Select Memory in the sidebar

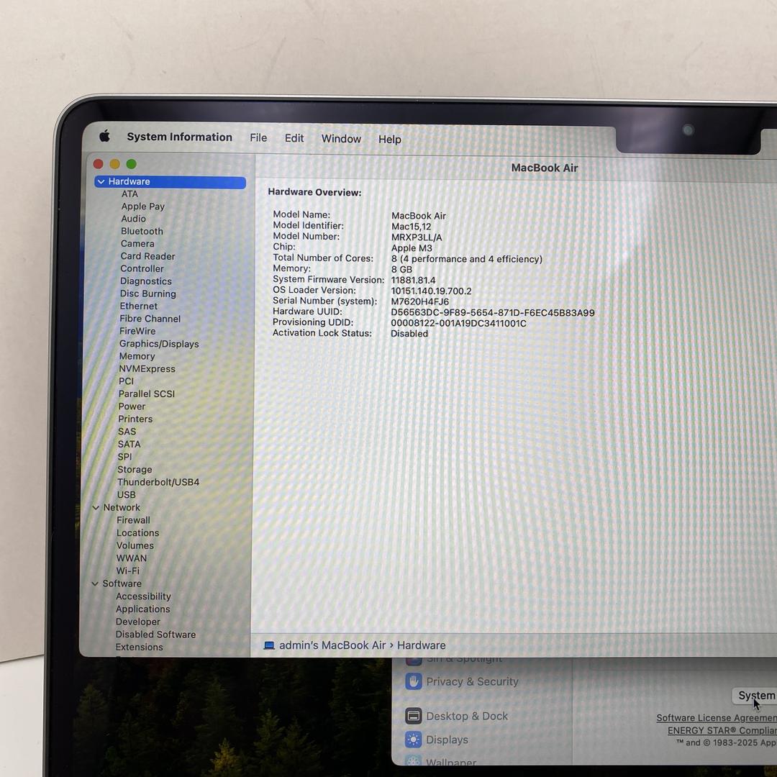[137, 356]
